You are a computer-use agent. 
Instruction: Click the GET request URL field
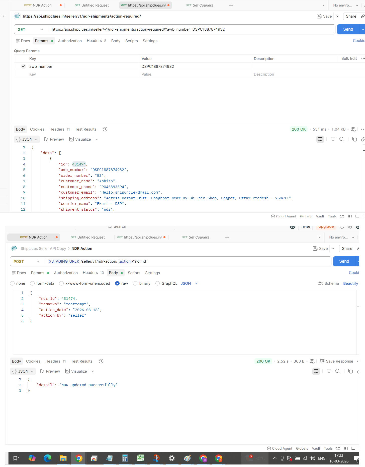[x=192, y=29]
